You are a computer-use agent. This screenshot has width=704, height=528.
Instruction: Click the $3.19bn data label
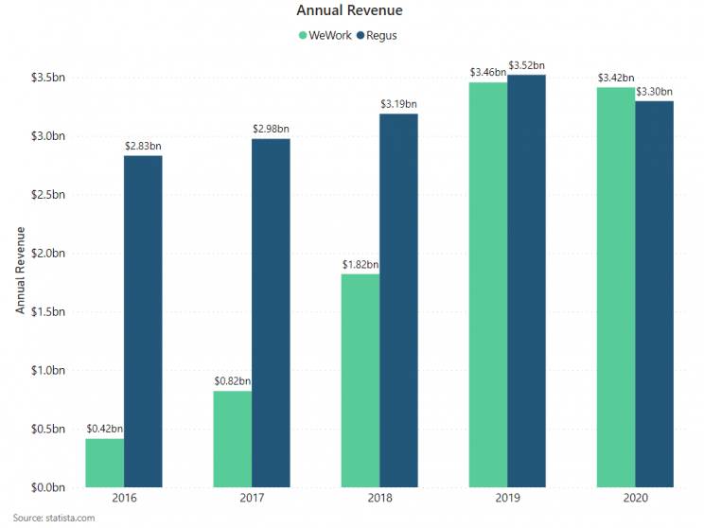(398, 104)
